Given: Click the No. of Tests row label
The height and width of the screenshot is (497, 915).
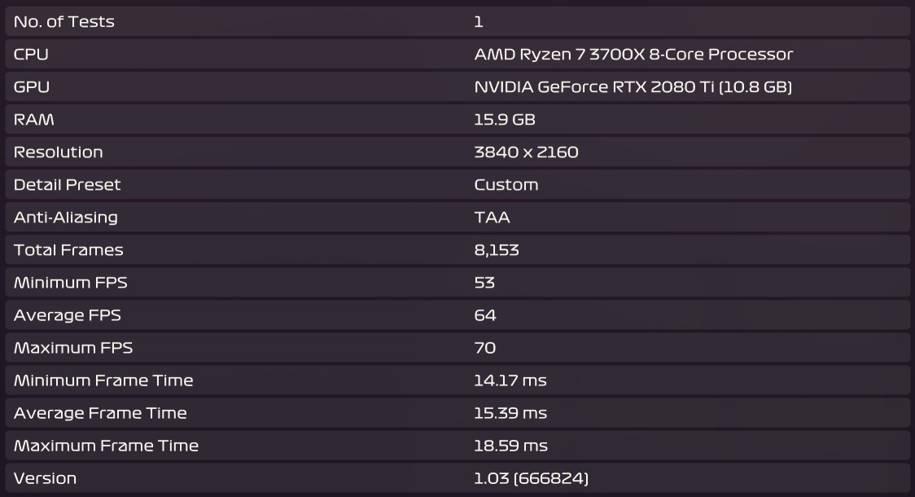Looking at the screenshot, I should [x=64, y=22].
